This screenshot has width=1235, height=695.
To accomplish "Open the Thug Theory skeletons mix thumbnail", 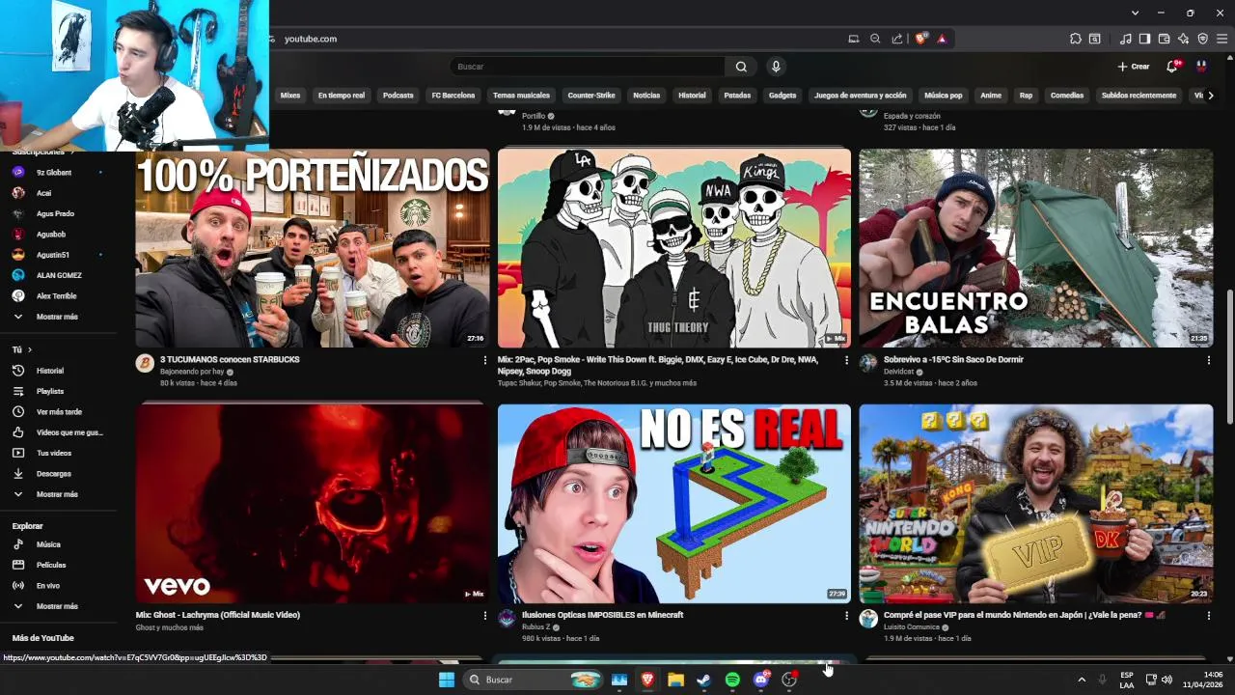I will (x=674, y=248).
